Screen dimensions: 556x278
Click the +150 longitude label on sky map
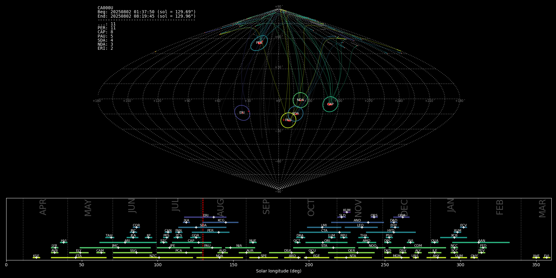[127, 101]
